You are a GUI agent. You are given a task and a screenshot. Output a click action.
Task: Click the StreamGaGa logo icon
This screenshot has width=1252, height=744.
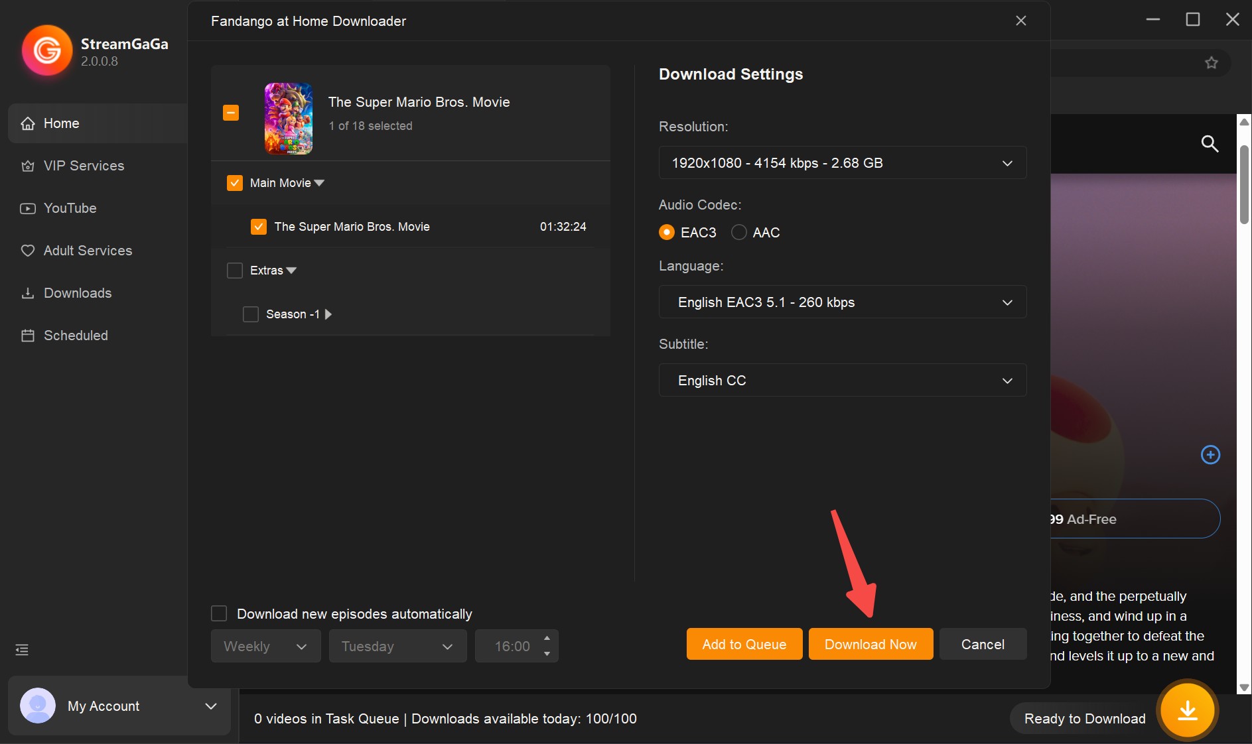pyautogui.click(x=47, y=50)
